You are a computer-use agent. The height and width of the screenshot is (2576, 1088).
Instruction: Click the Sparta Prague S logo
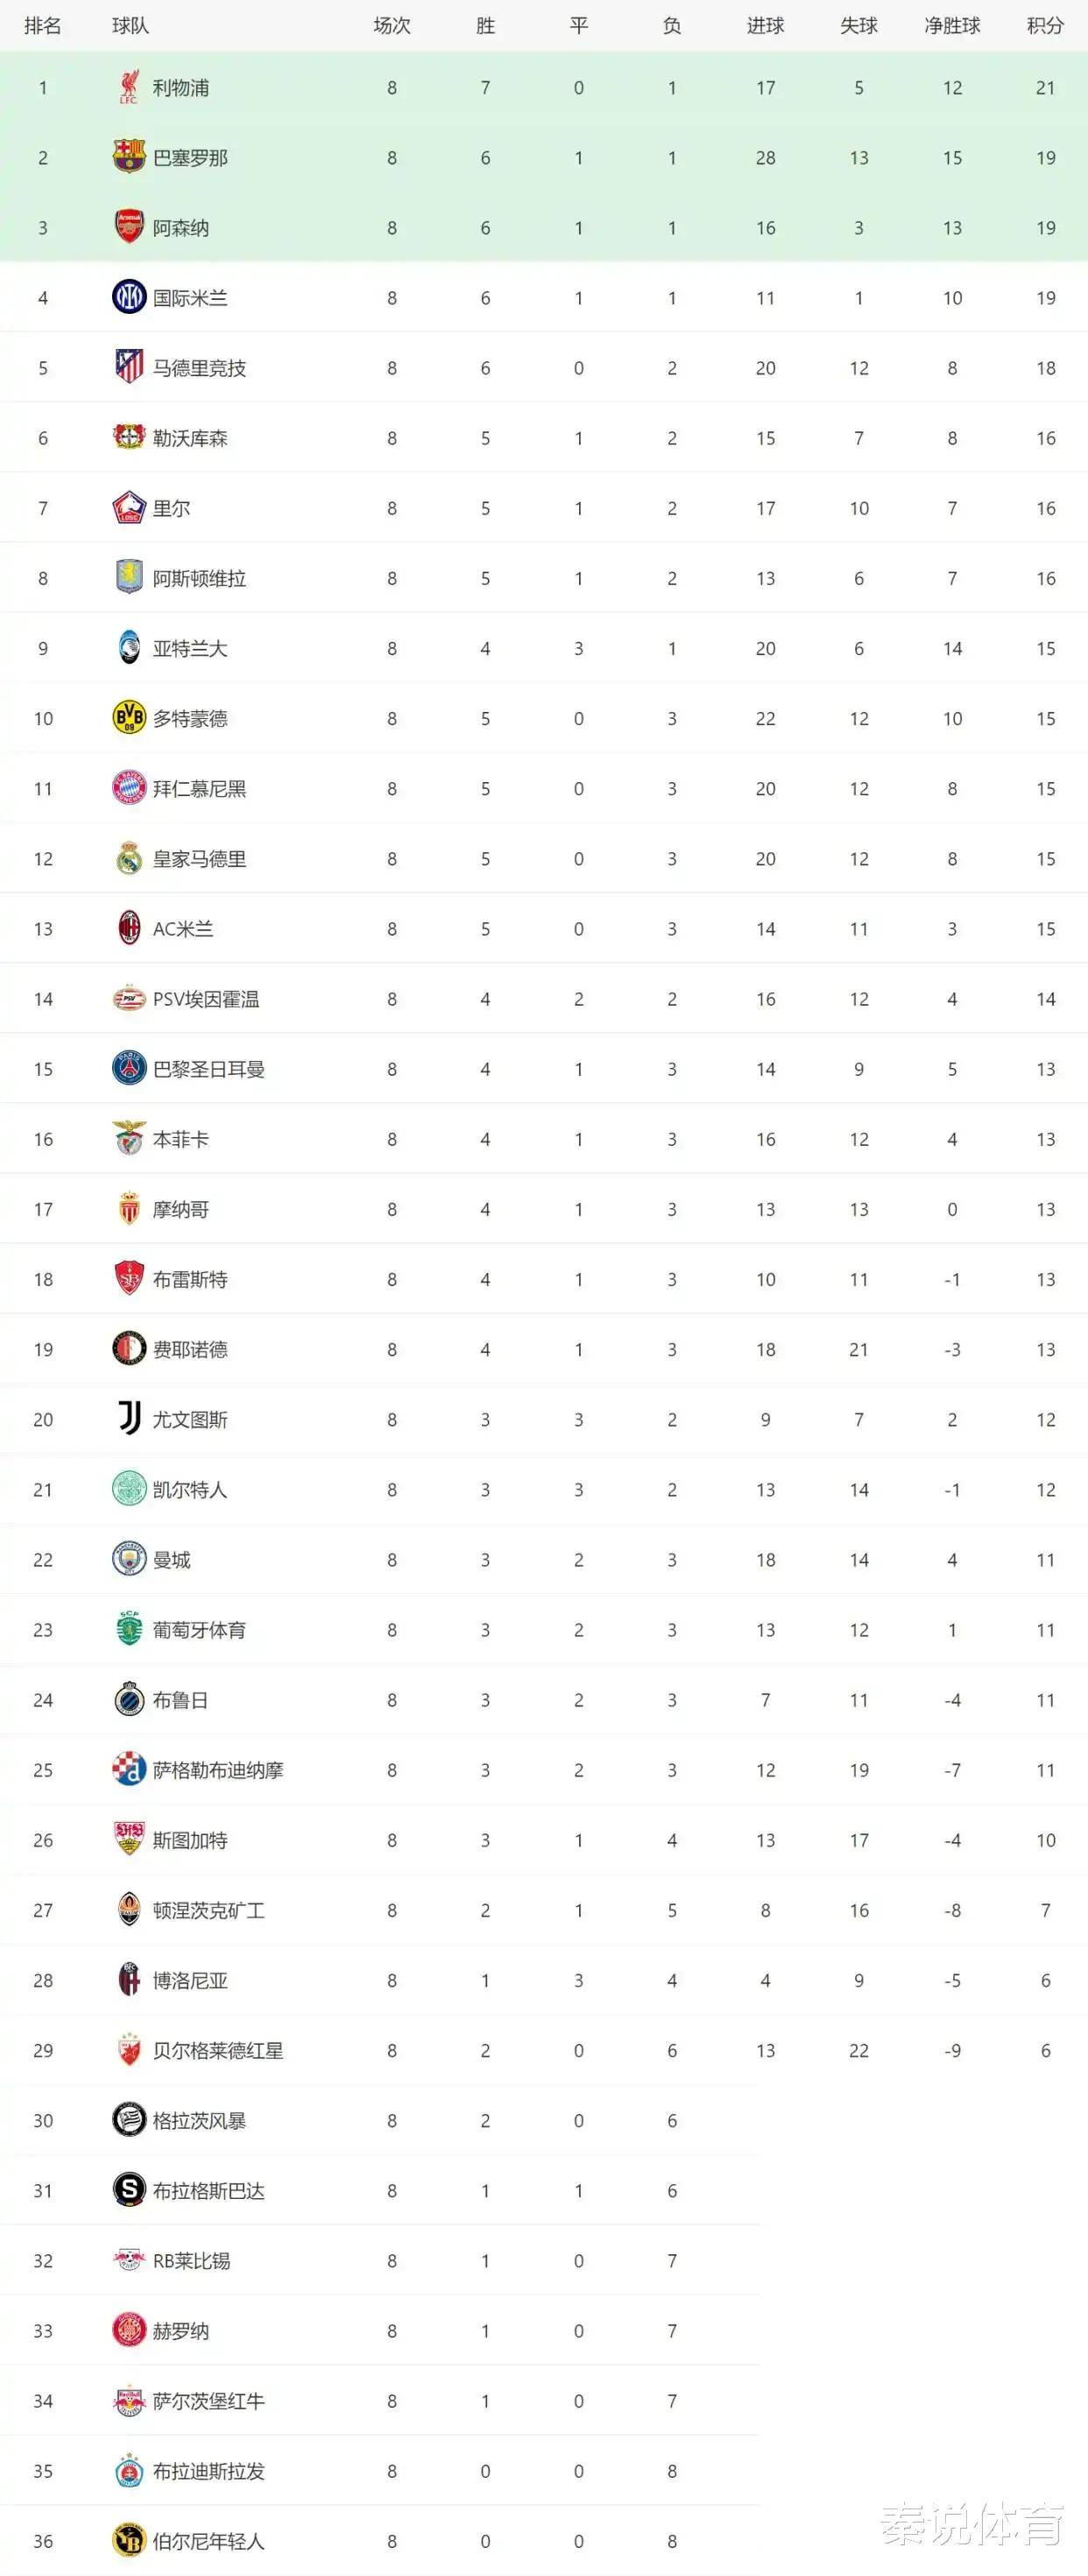(129, 2190)
